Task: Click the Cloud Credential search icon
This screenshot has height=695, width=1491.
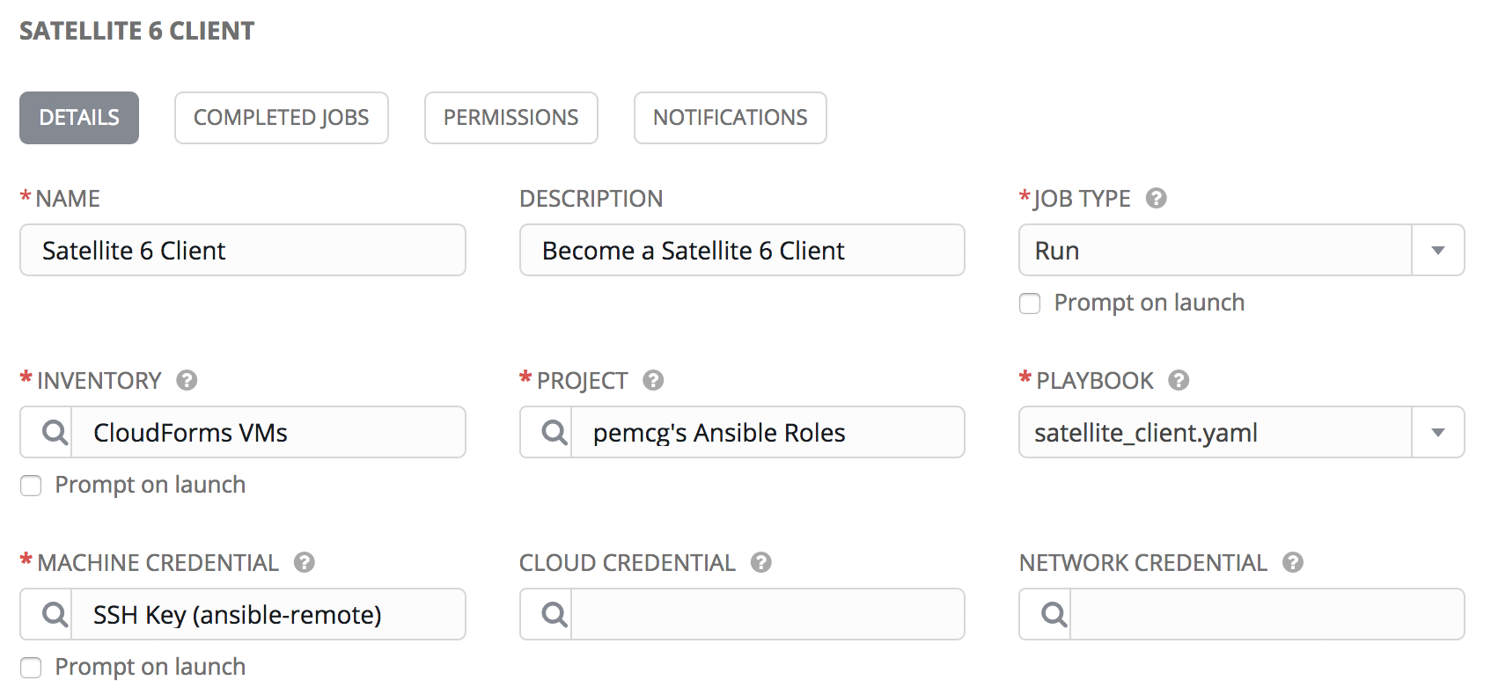Action: [554, 614]
